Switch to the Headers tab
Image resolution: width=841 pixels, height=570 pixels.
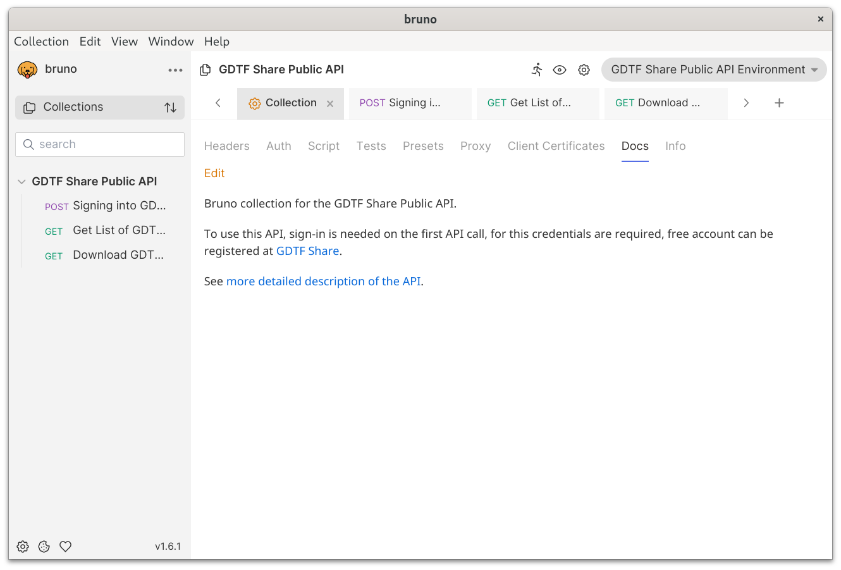[227, 146]
